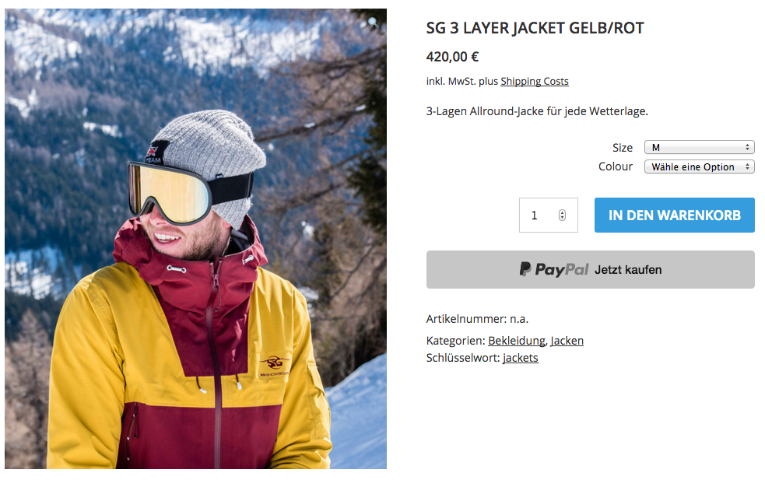Click the 'Jetzt kaufen' text in the PayPal button
Viewport: 765px width, 480px height.
[628, 270]
